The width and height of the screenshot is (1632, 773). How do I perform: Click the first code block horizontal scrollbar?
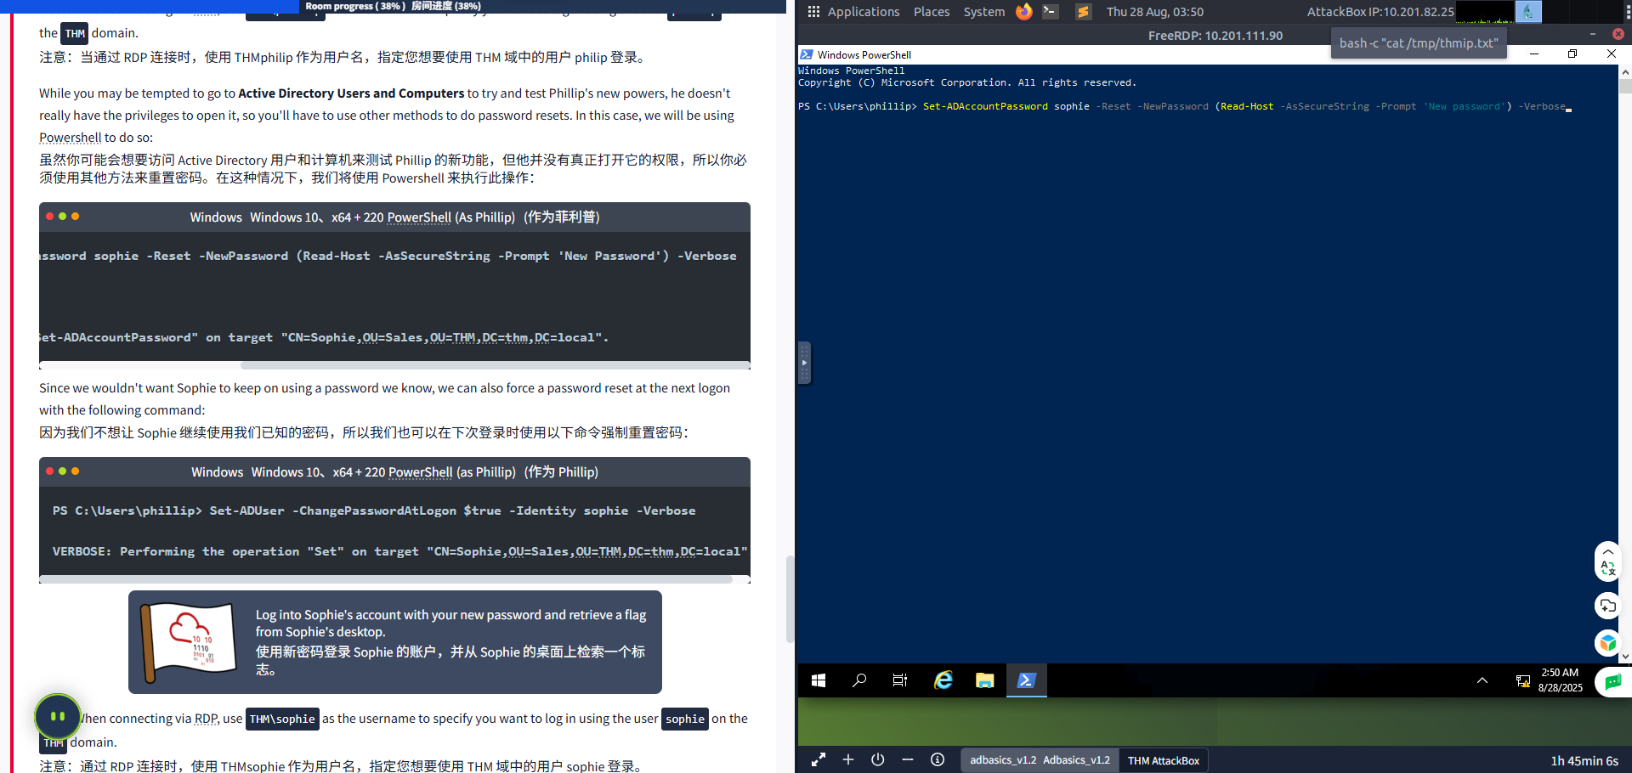495,365
